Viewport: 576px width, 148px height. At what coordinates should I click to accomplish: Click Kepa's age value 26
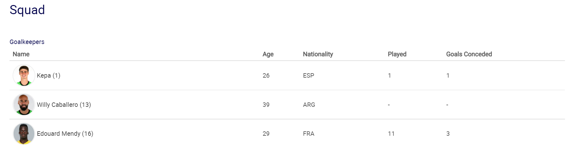(x=266, y=75)
